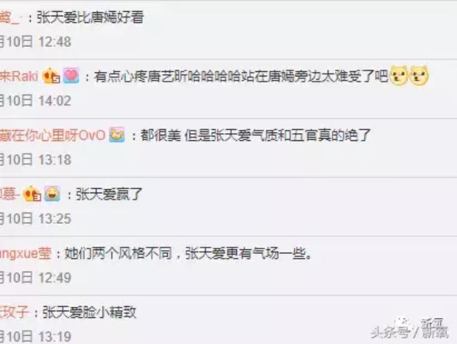The width and height of the screenshot is (457, 344).
Task: Click the 头条号 watermark logo
Action: coord(410,328)
